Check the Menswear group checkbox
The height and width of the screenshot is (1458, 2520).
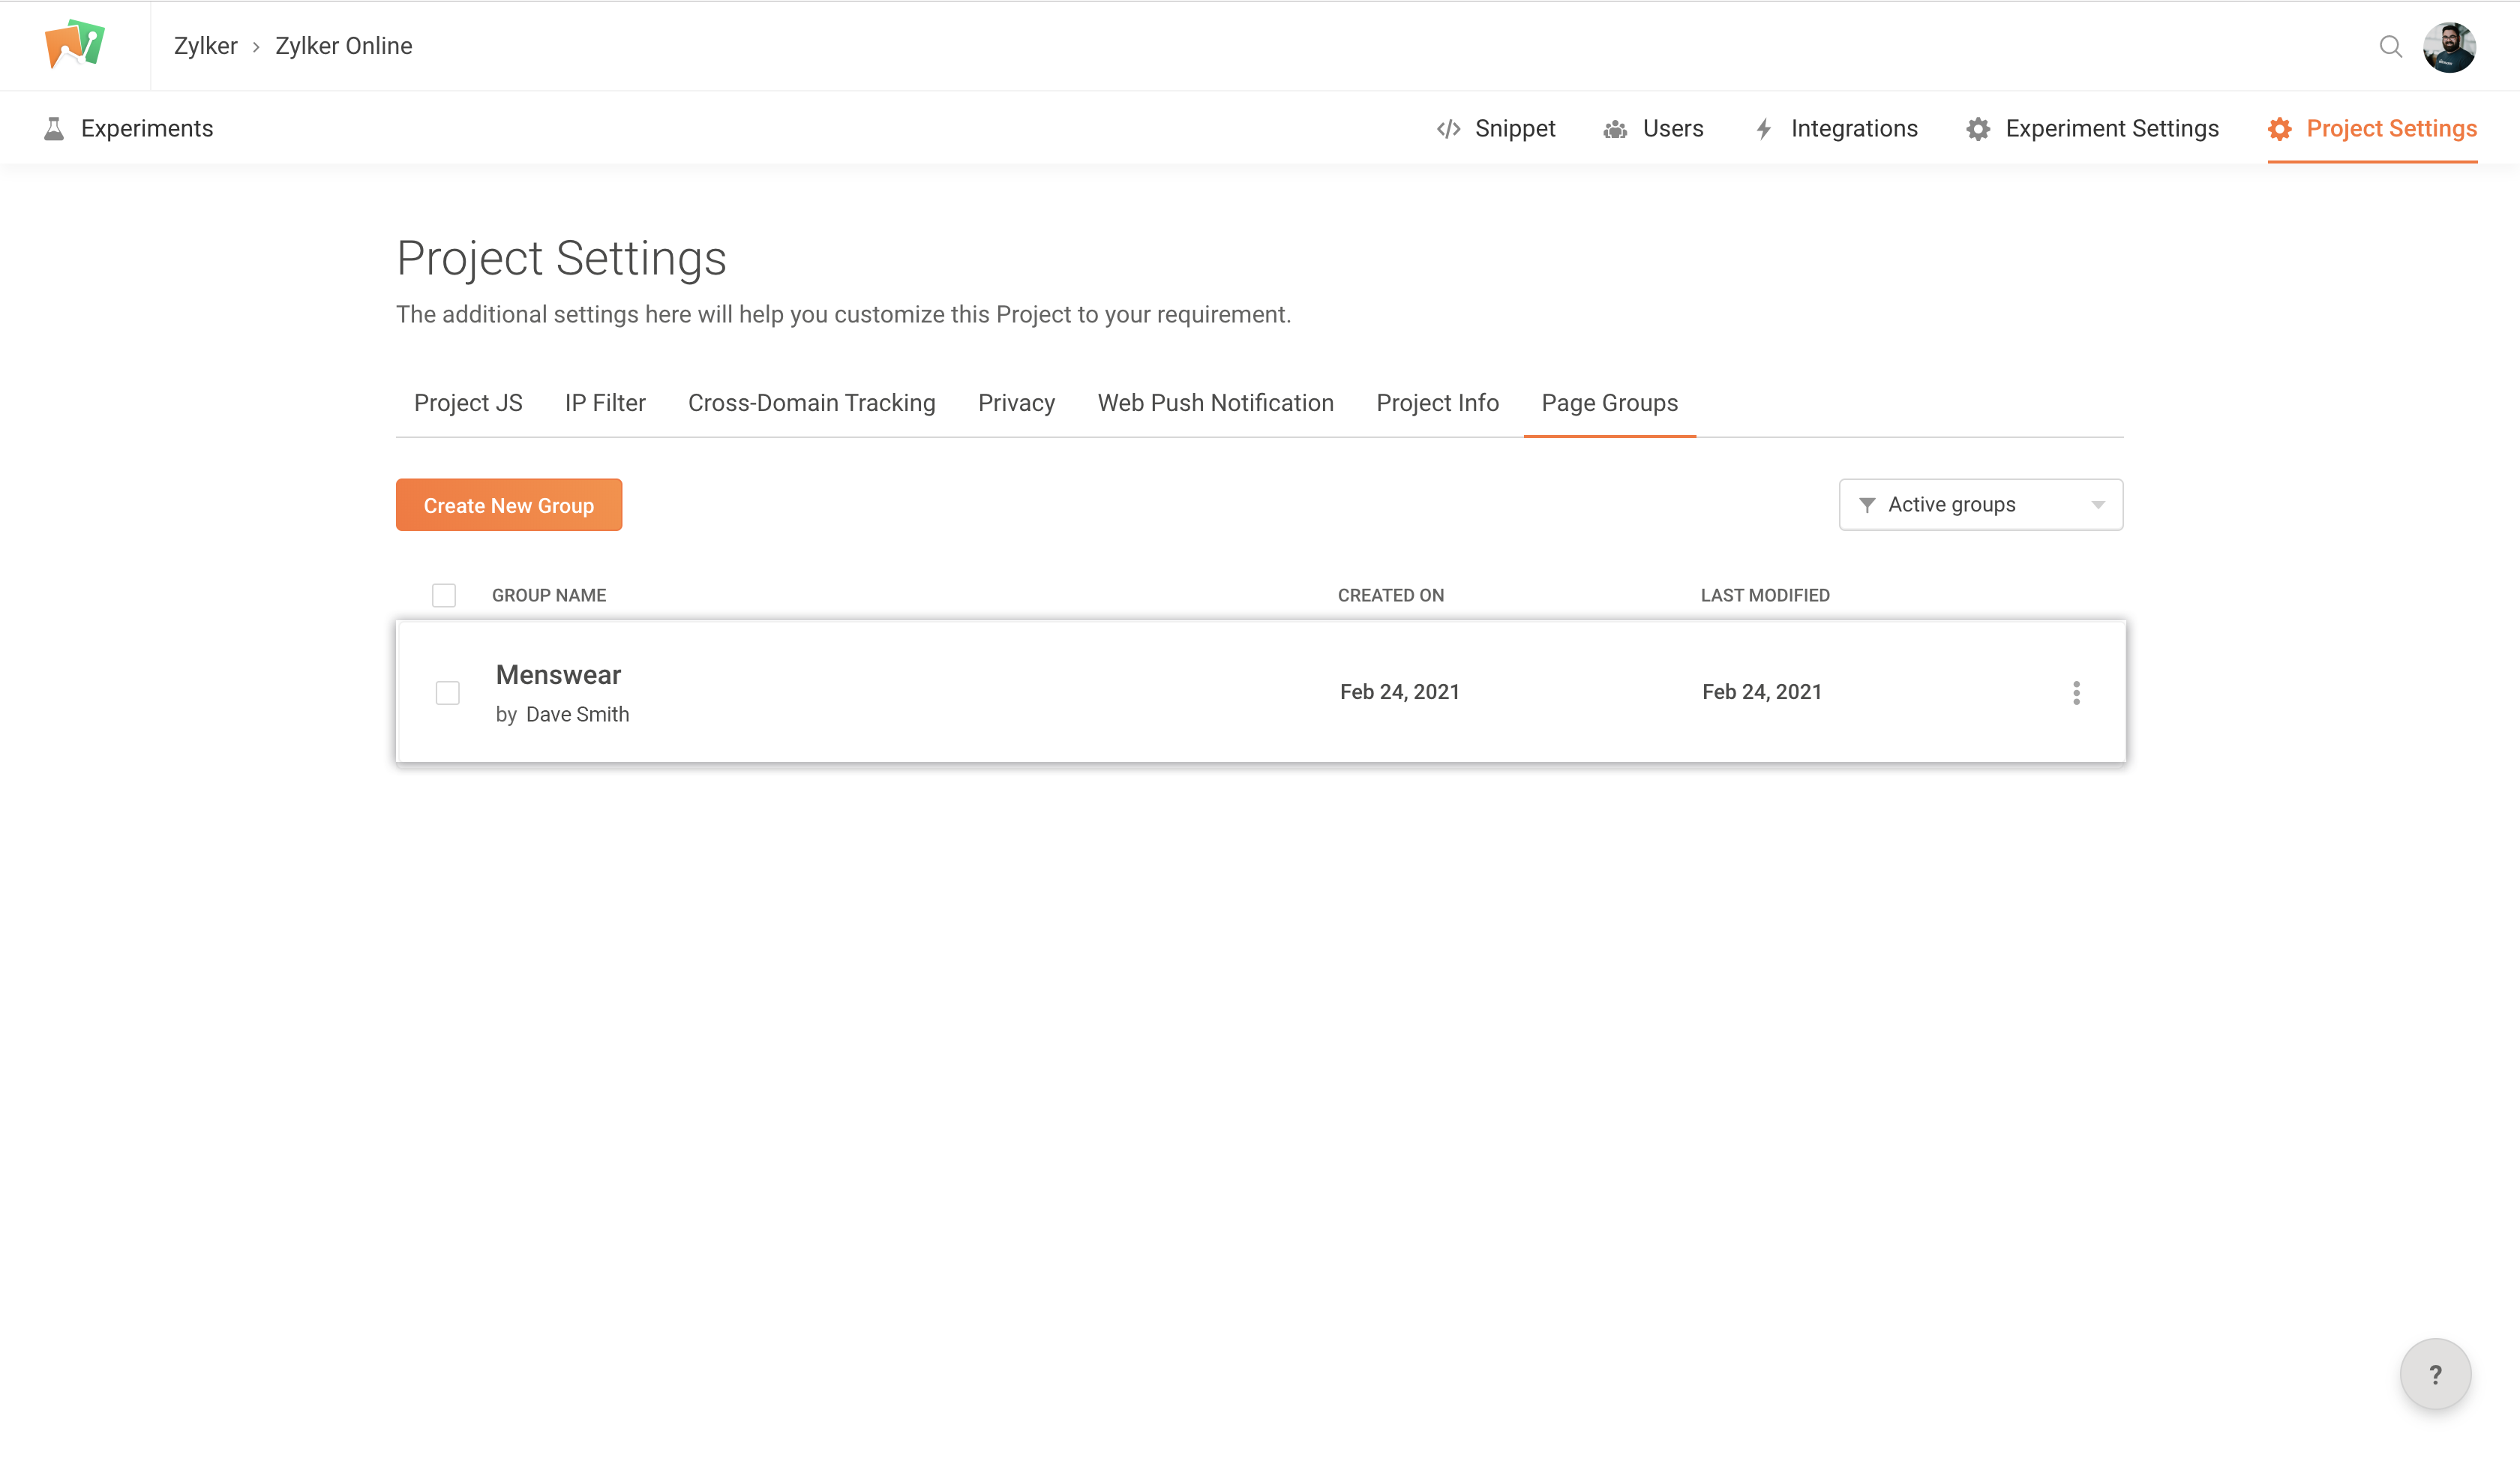tap(448, 693)
